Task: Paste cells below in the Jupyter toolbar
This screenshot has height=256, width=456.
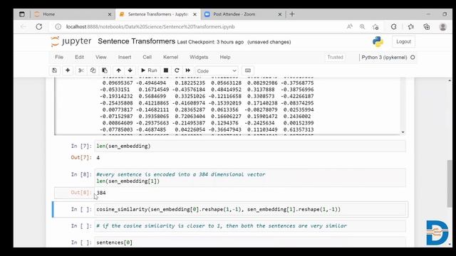Action: pos(105,70)
